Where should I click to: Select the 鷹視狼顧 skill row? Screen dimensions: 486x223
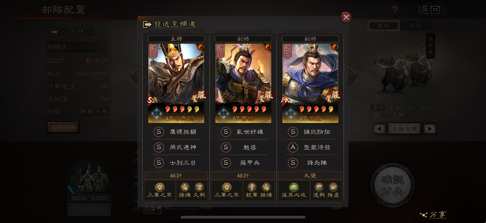[176, 132]
